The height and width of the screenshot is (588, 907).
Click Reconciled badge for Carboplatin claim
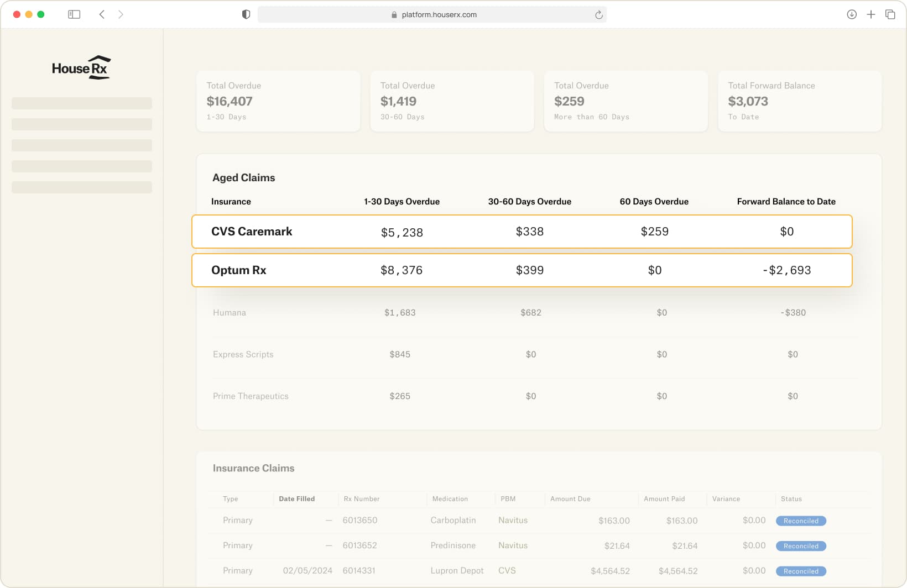pyautogui.click(x=801, y=521)
